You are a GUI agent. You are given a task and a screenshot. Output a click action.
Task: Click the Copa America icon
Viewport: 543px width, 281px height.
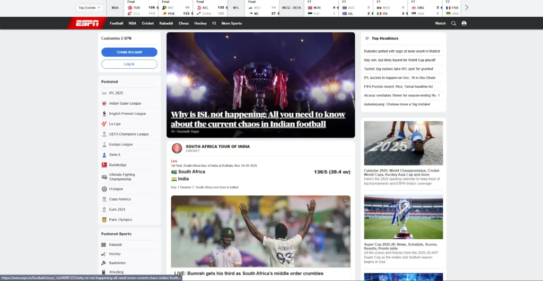click(x=104, y=199)
